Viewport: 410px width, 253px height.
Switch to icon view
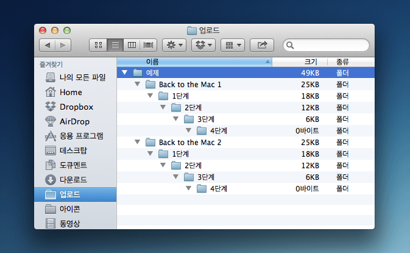[98, 45]
